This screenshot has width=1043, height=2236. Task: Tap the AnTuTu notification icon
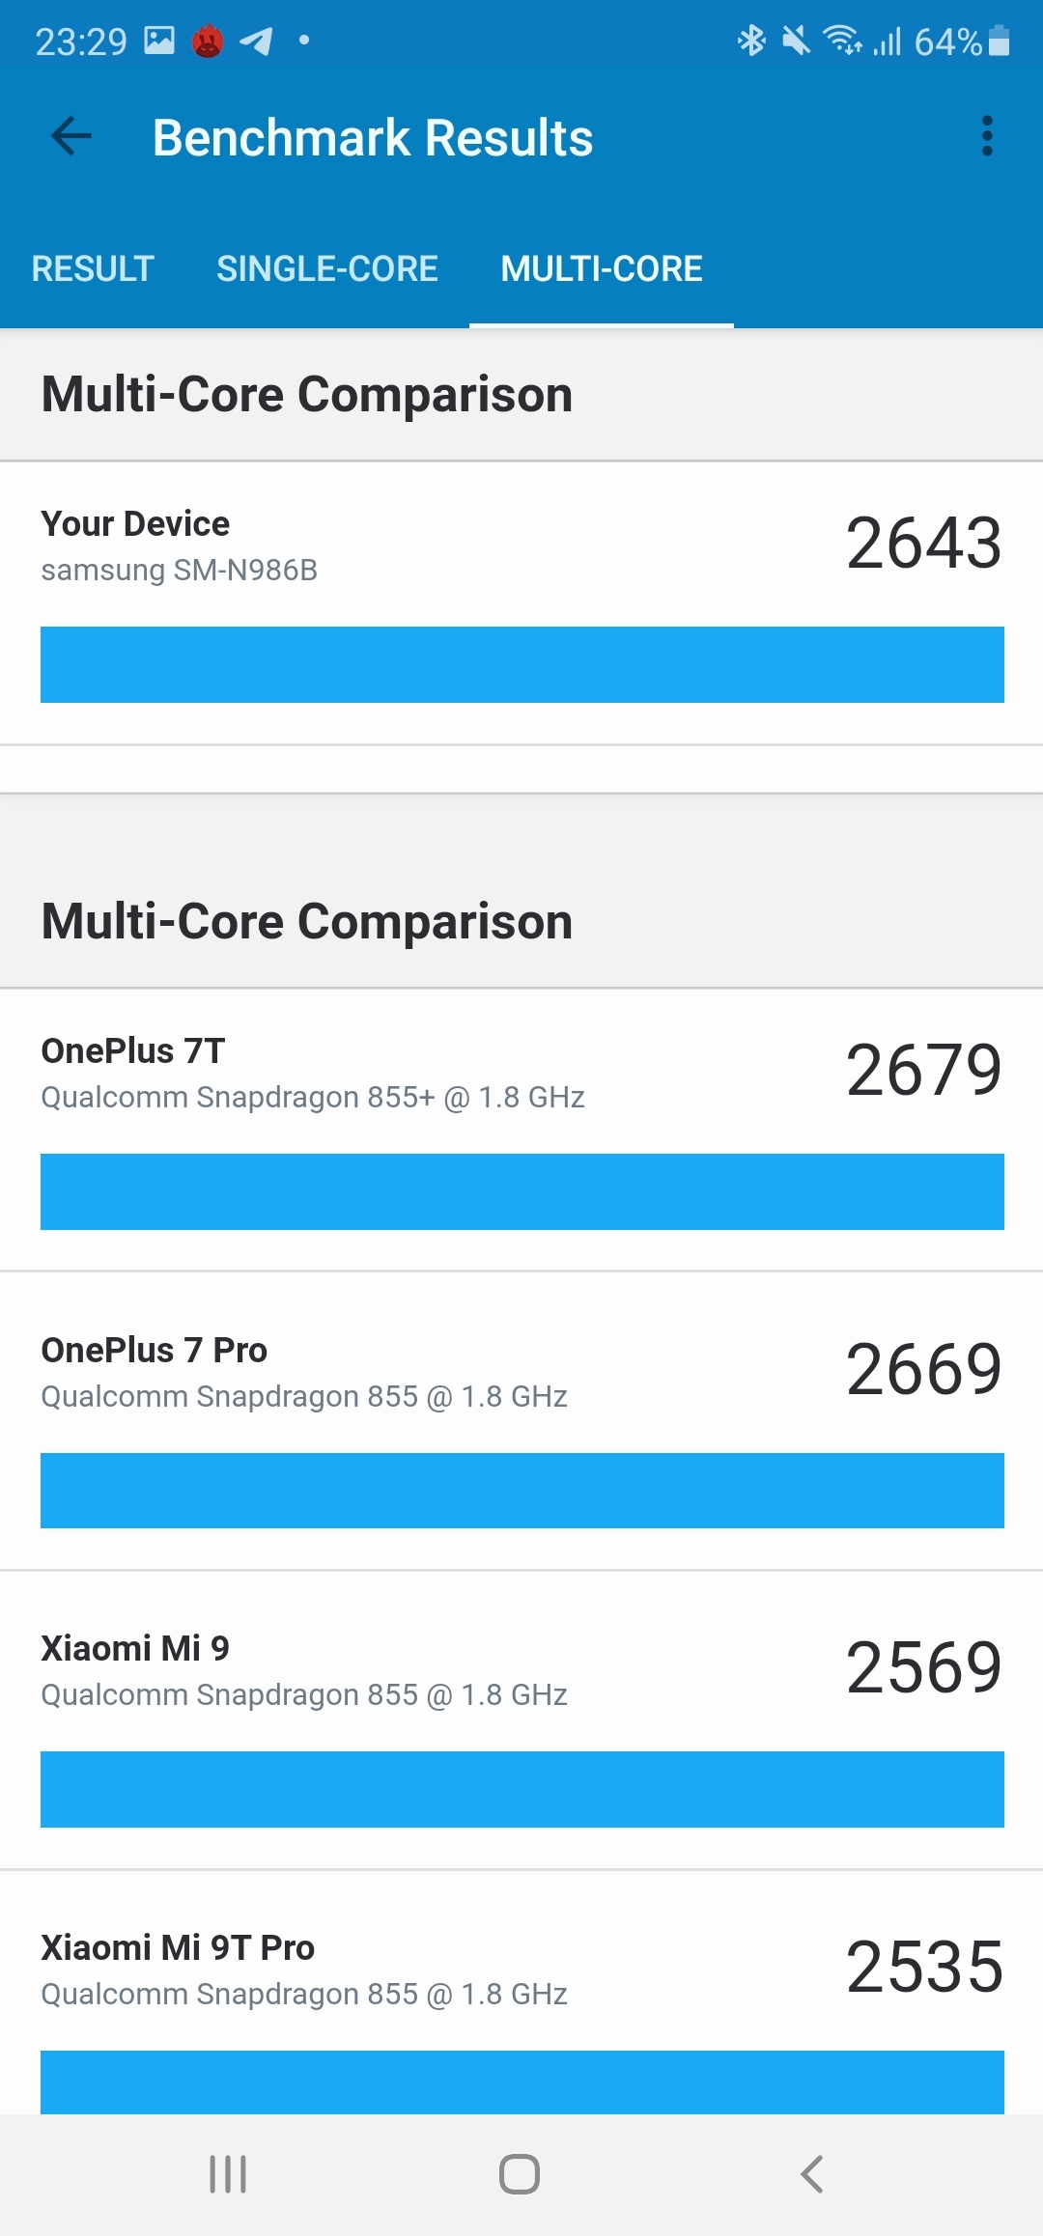pyautogui.click(x=208, y=42)
